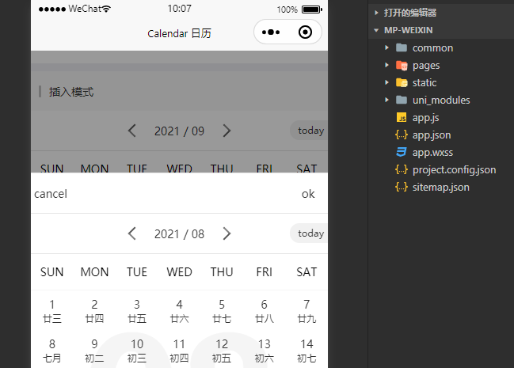The image size is (514, 368).
Task: Open project.config.json file
Action: tap(454, 169)
